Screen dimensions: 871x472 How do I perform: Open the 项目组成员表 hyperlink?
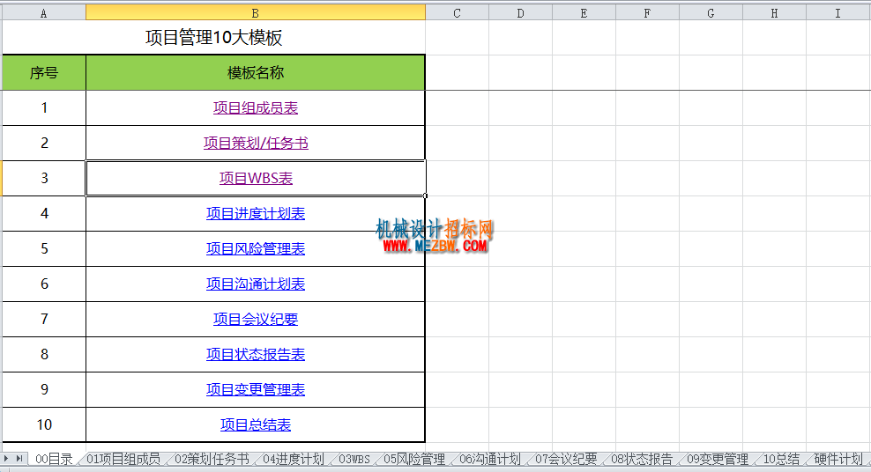[256, 107]
